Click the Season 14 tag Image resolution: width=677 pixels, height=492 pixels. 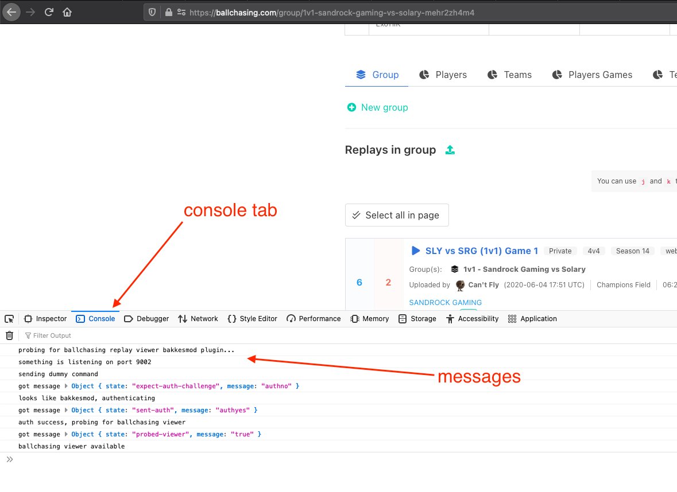633,251
